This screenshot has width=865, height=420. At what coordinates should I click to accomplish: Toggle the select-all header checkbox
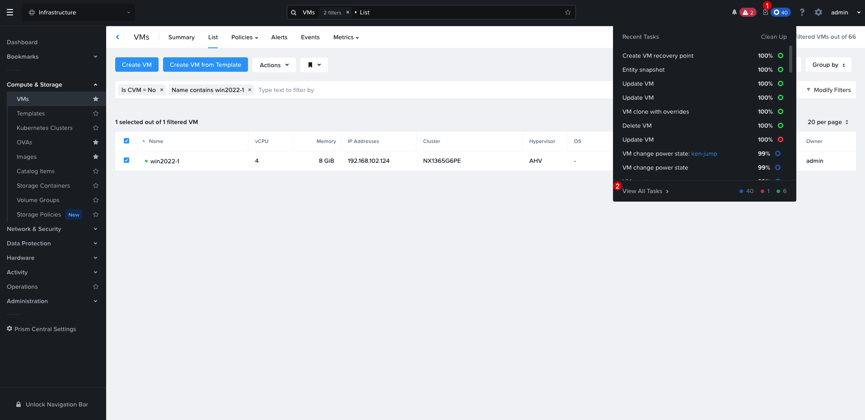126,141
